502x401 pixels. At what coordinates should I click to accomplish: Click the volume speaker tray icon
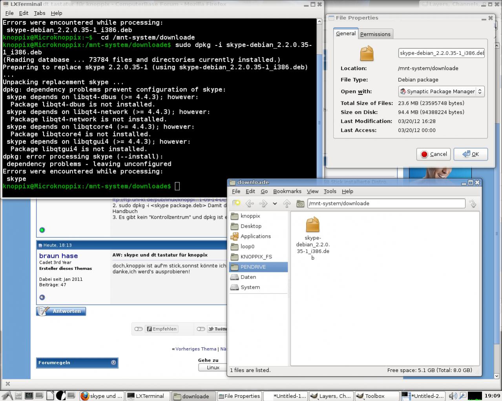point(453,396)
